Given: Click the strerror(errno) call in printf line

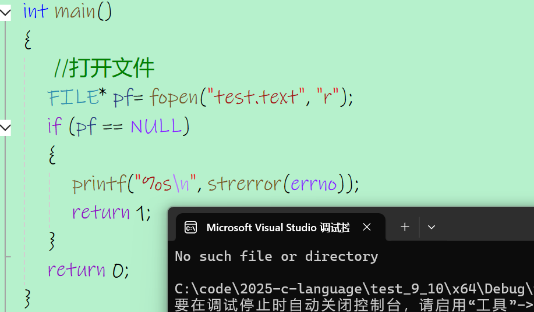Looking at the screenshot, I should pyautogui.click(x=280, y=184).
